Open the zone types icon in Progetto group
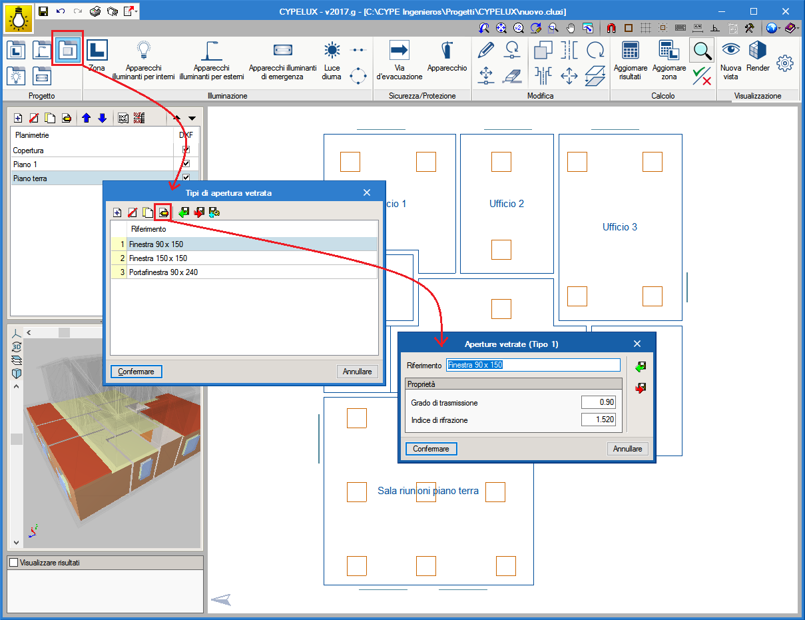The height and width of the screenshot is (620, 805). pos(17,51)
